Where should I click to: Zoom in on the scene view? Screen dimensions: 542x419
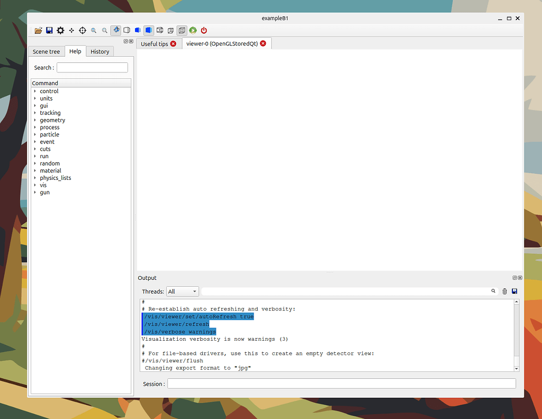(105, 30)
